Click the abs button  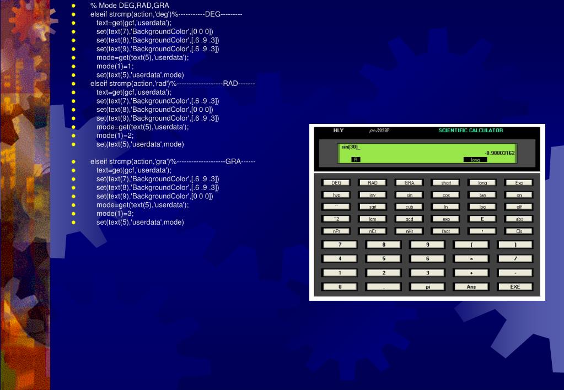coord(519,219)
